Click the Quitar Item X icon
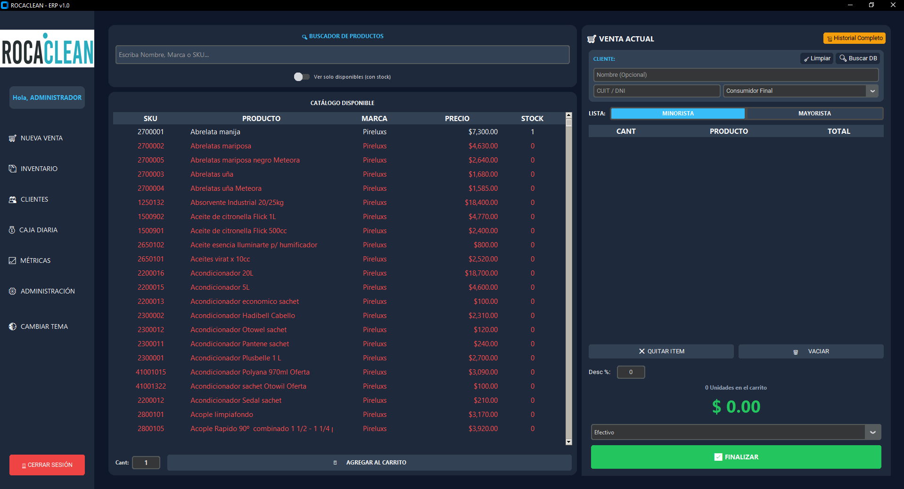904x489 pixels. [641, 351]
